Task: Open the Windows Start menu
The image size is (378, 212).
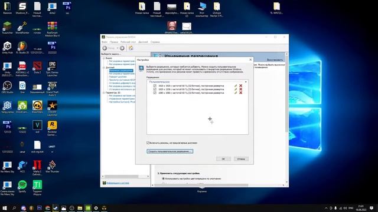Action: click(5, 208)
